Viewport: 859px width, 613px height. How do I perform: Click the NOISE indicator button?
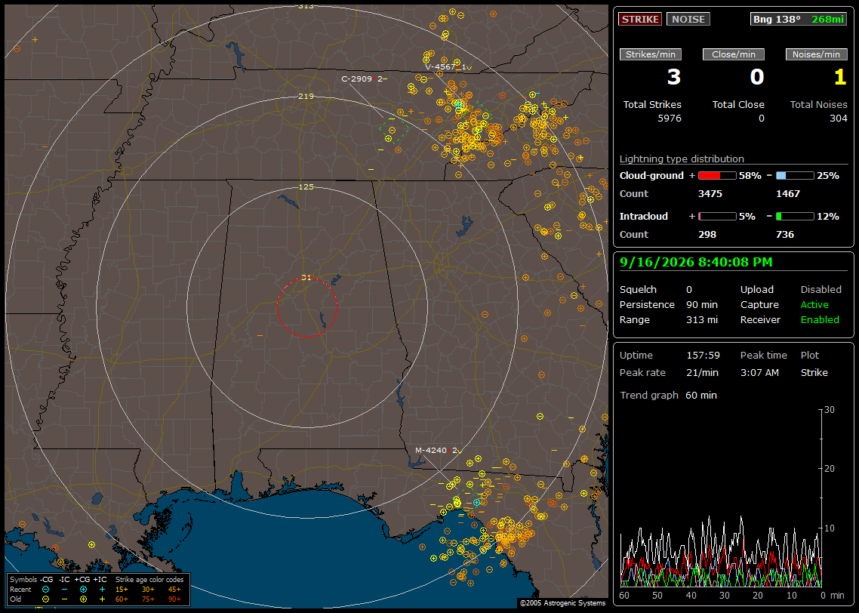(688, 19)
